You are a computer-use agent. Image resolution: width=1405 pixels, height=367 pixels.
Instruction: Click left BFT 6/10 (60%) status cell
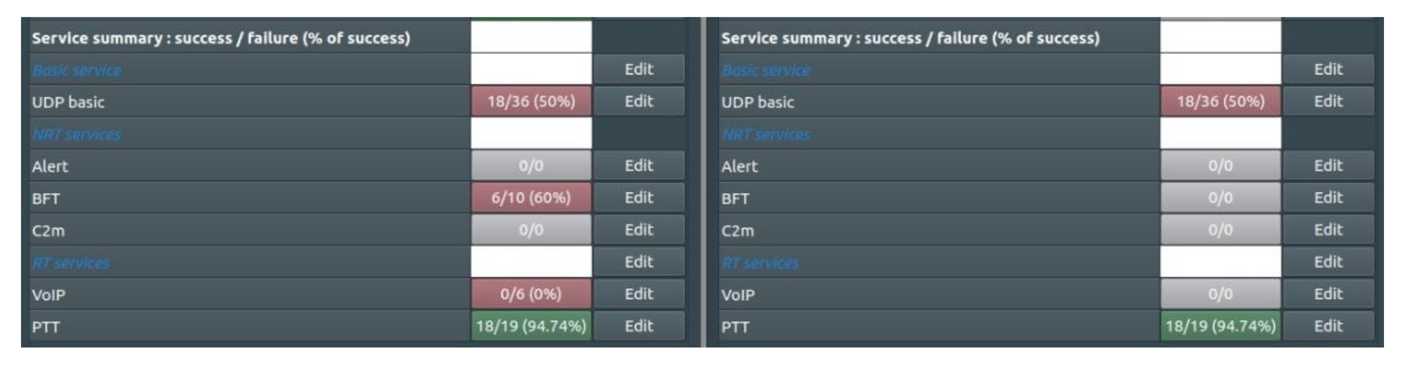click(x=531, y=197)
